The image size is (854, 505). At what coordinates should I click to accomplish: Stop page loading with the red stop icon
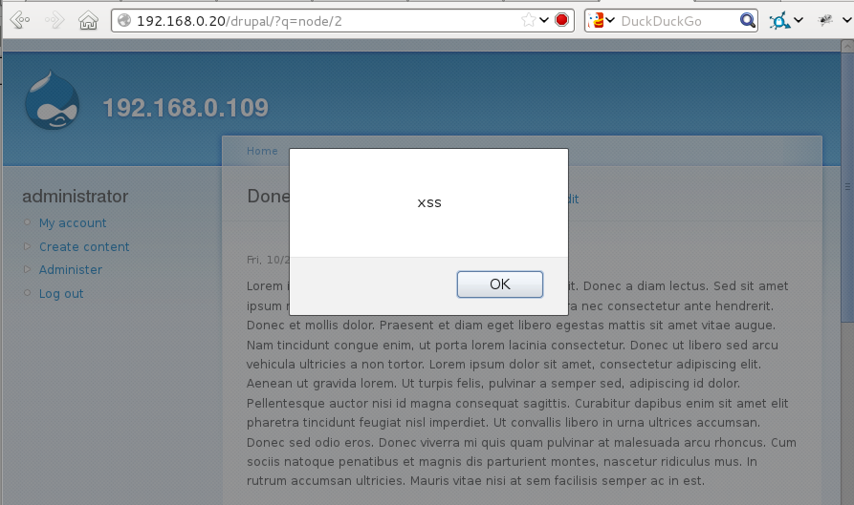(x=561, y=20)
